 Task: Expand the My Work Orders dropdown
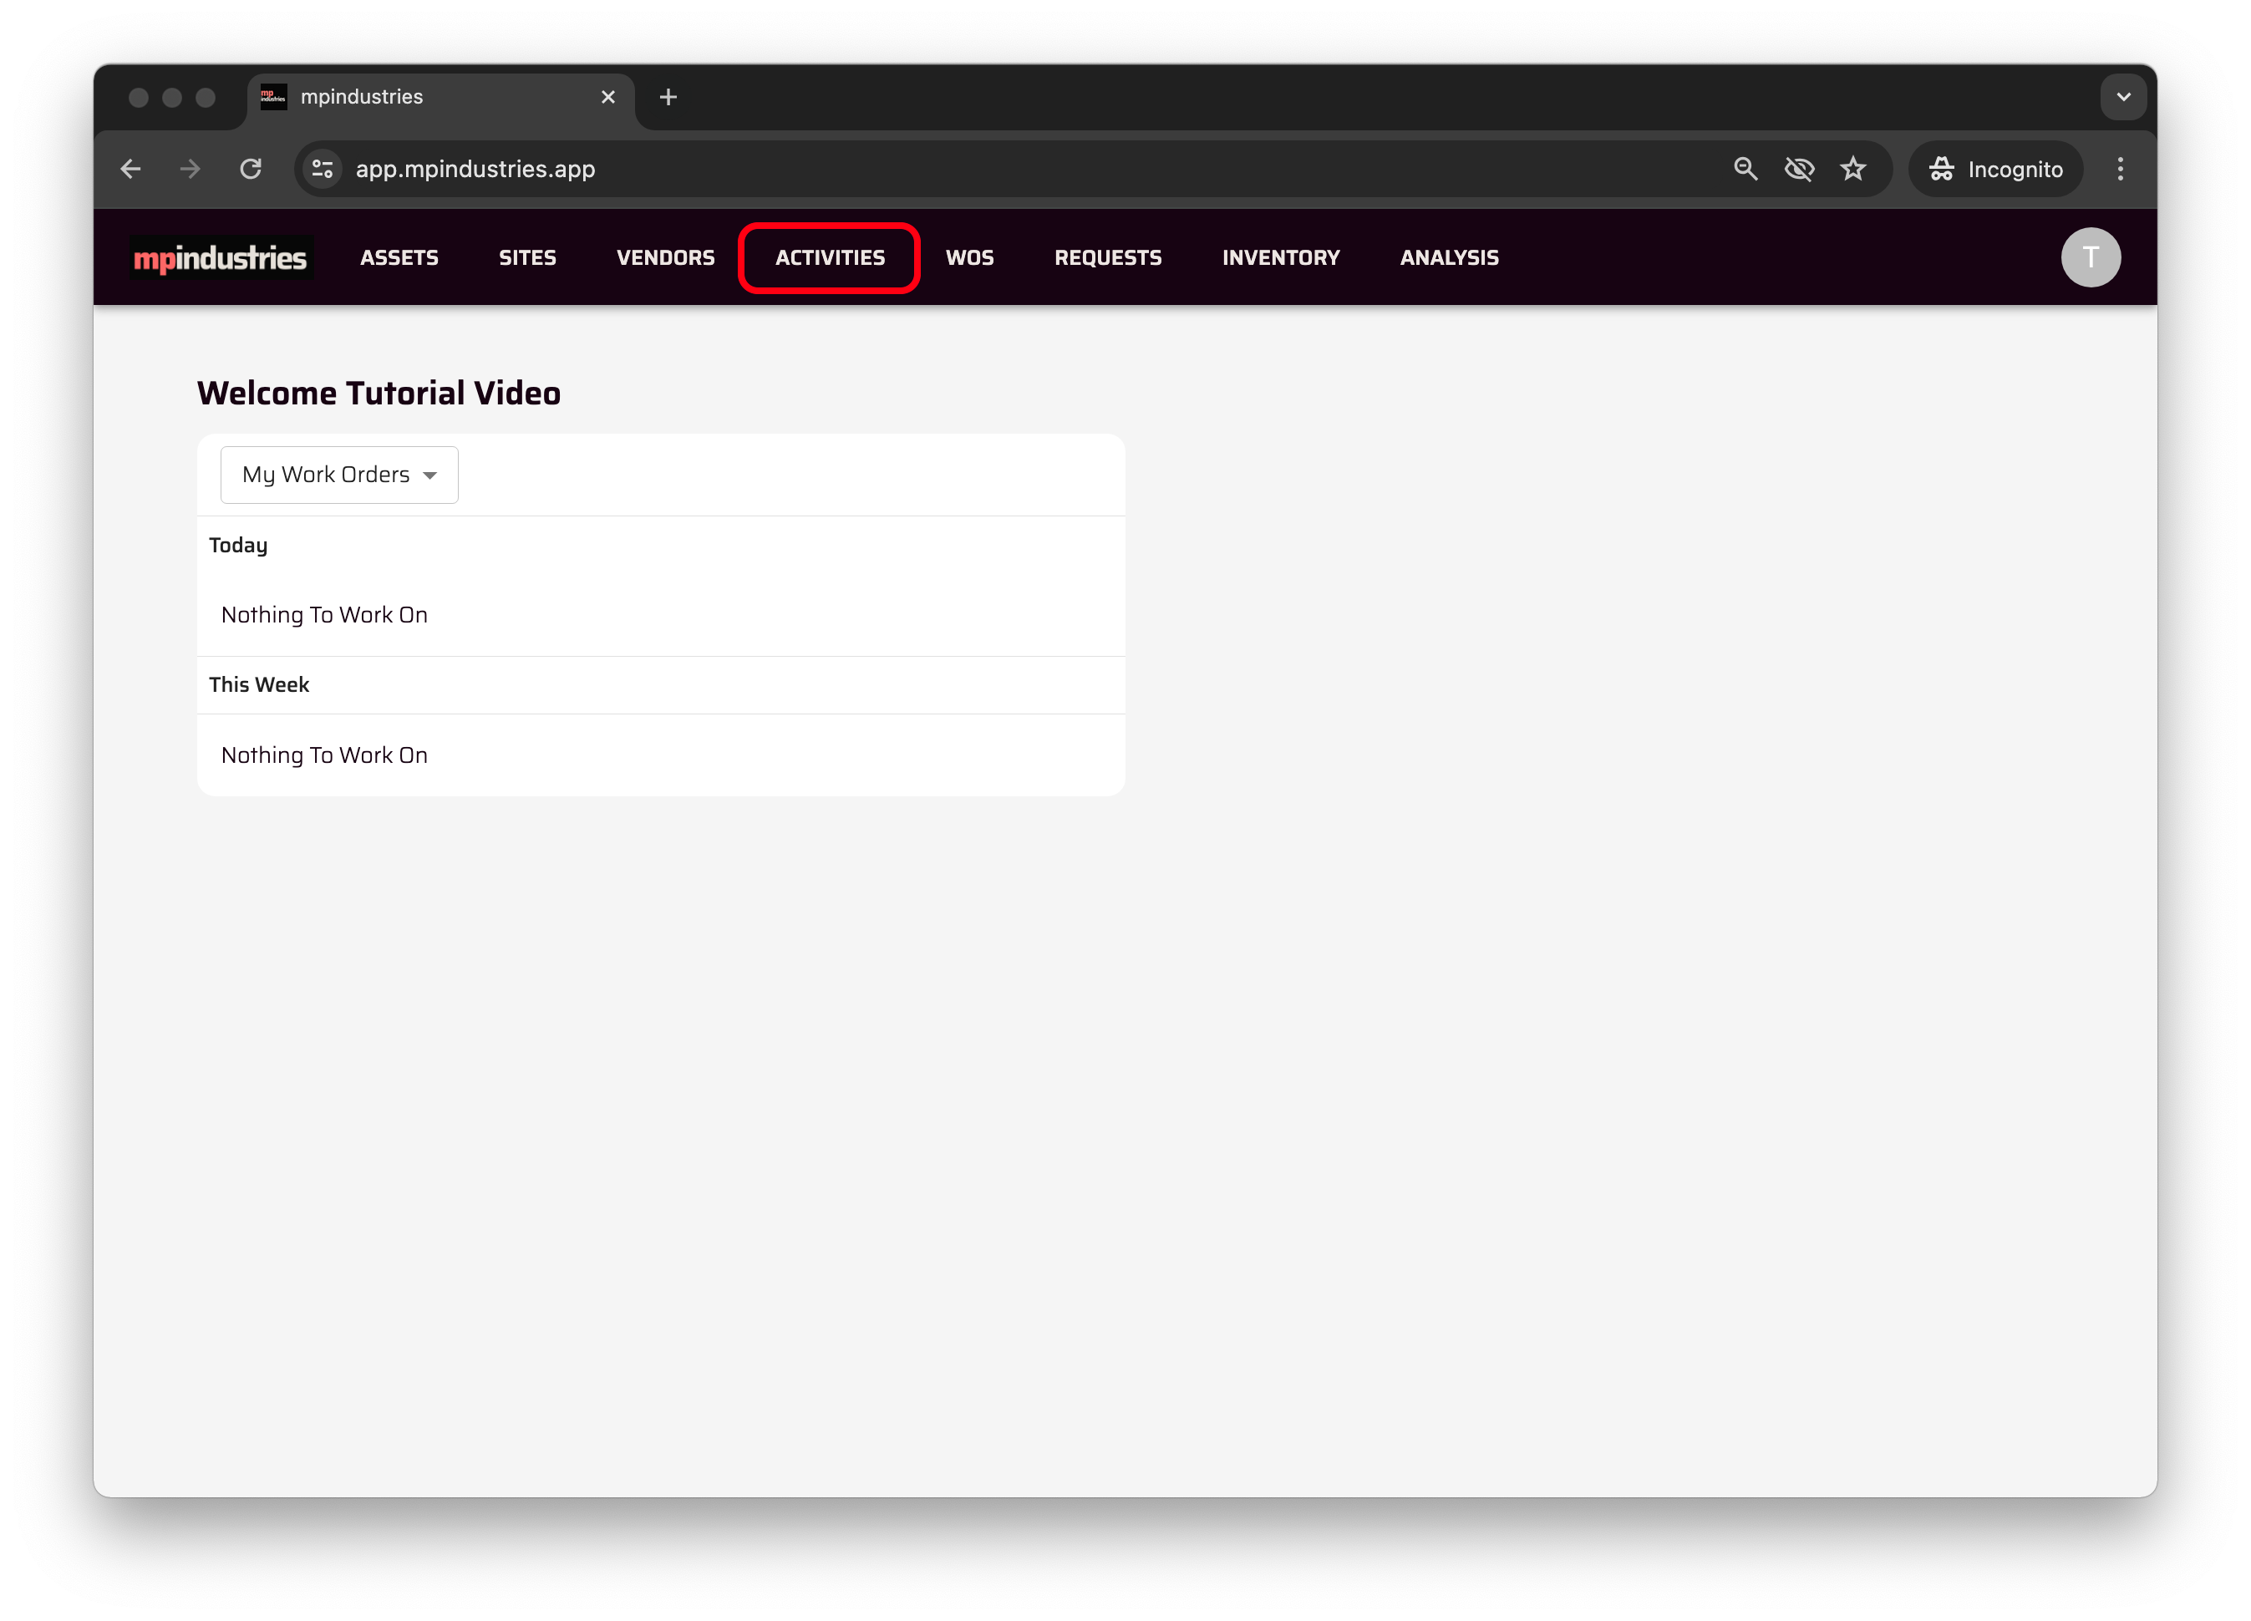[339, 475]
